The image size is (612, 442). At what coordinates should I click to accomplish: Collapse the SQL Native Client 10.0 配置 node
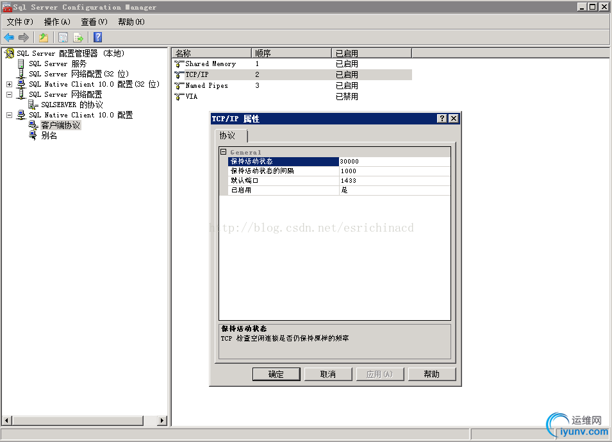pos(10,115)
